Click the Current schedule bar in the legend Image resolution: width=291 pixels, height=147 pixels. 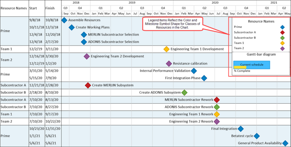tap(252, 65)
